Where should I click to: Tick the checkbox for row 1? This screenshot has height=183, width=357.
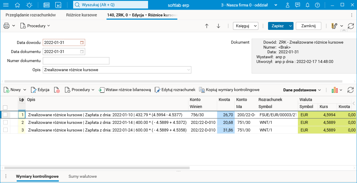[x=5, y=115]
